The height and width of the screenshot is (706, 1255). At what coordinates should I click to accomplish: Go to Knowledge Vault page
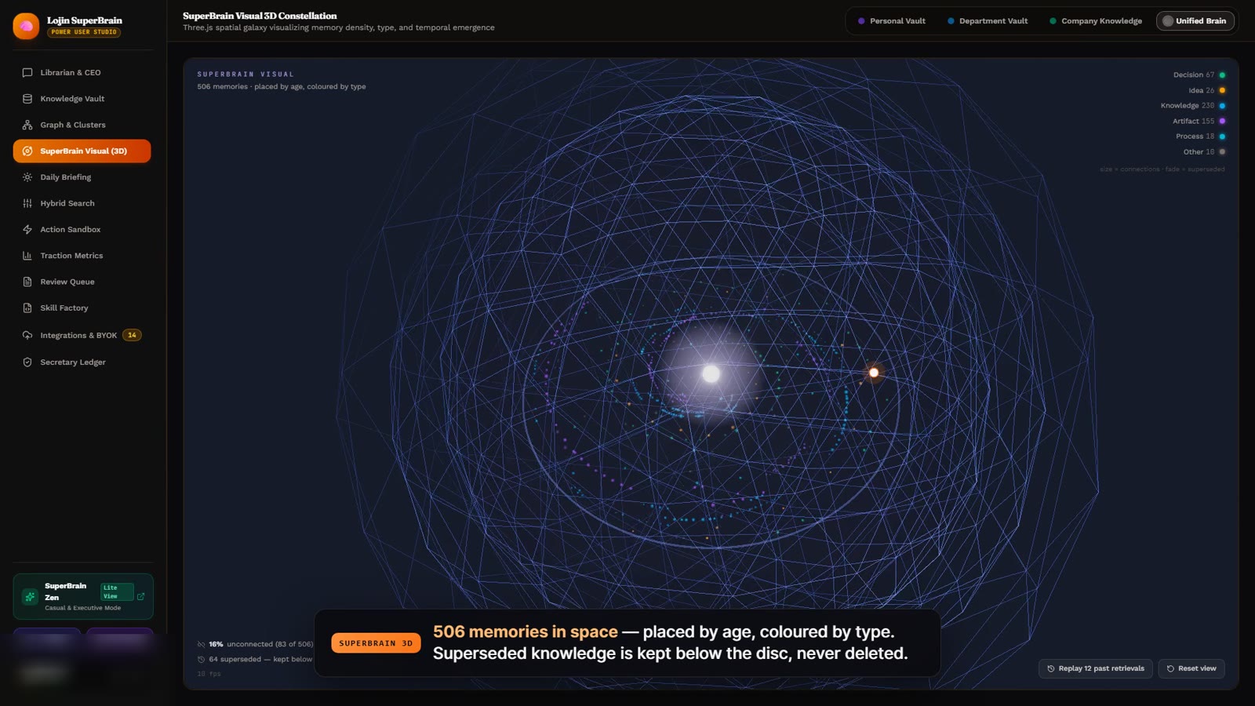82,99
